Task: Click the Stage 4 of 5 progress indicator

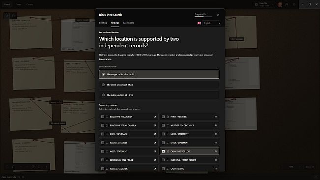Action: pos(204,15)
